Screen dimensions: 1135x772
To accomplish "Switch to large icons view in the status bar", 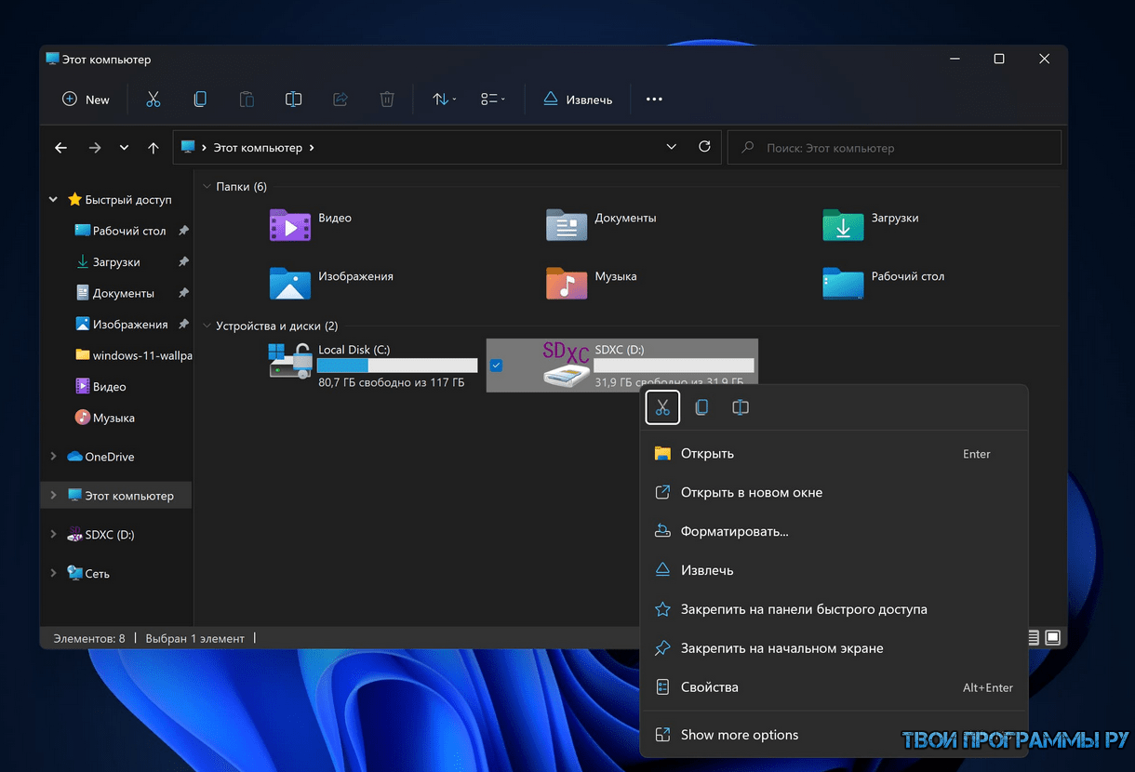I will (1053, 637).
